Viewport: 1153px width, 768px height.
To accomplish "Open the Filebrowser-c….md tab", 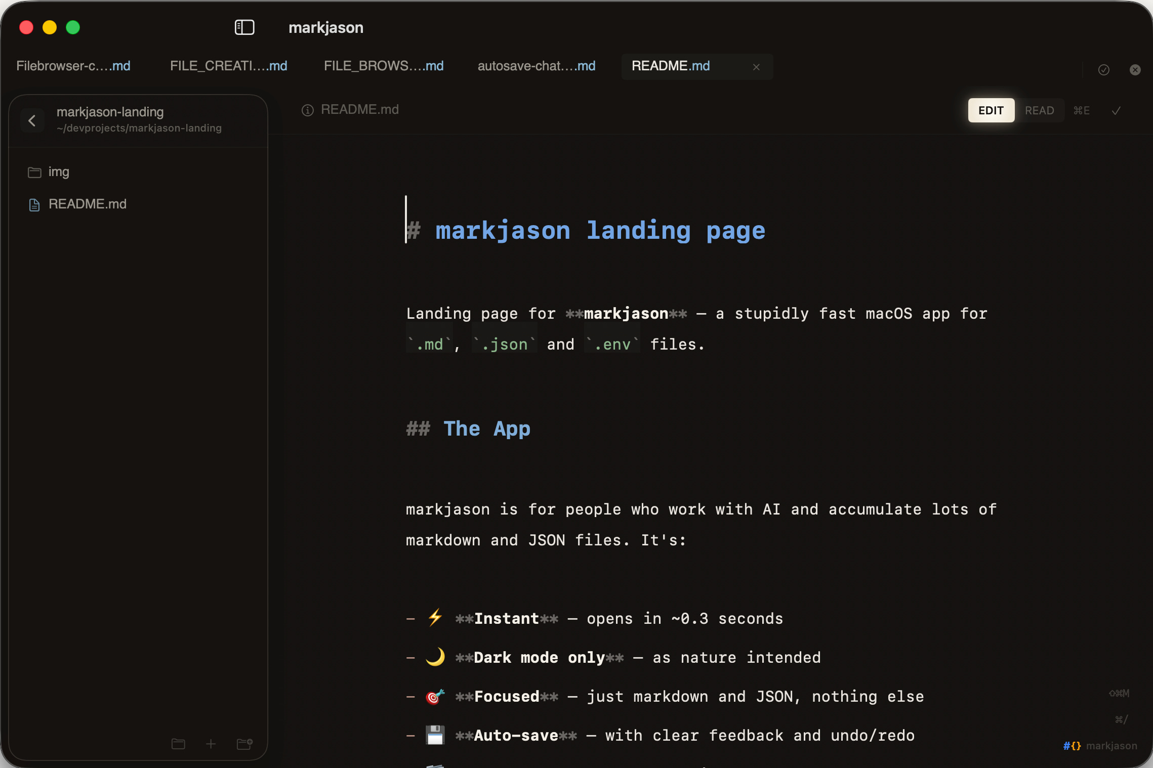I will (x=73, y=66).
